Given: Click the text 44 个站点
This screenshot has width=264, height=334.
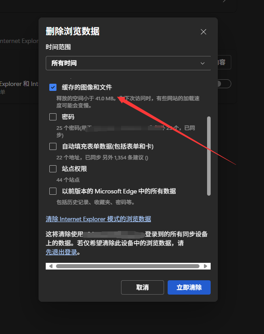Looking at the screenshot, I should tap(68, 180).
